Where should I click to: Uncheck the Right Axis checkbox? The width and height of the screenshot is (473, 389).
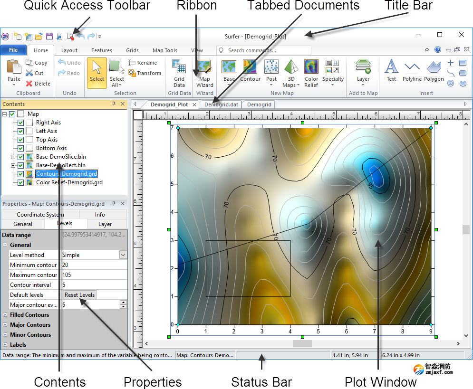pyautogui.click(x=20, y=123)
